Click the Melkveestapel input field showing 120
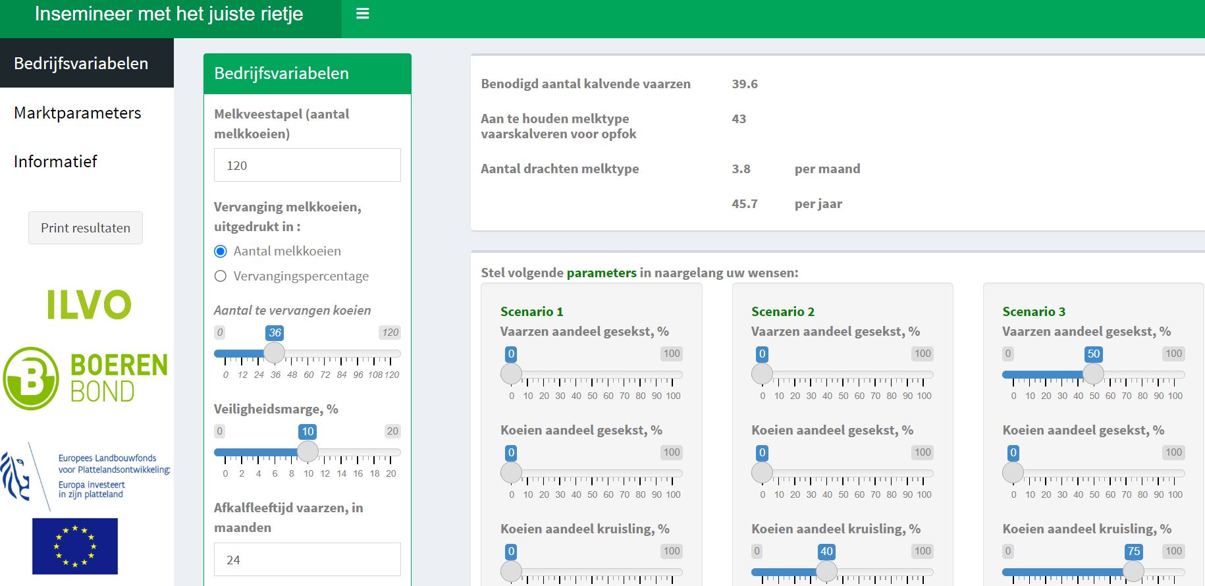Viewport: 1205px width, 586px height. (x=308, y=165)
